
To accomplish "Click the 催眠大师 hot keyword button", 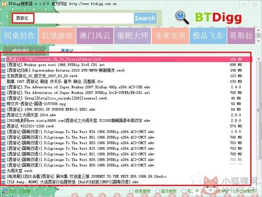I will (x=133, y=36).
